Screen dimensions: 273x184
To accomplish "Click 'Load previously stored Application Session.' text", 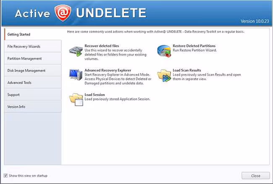I will pyautogui.click(x=117, y=99).
